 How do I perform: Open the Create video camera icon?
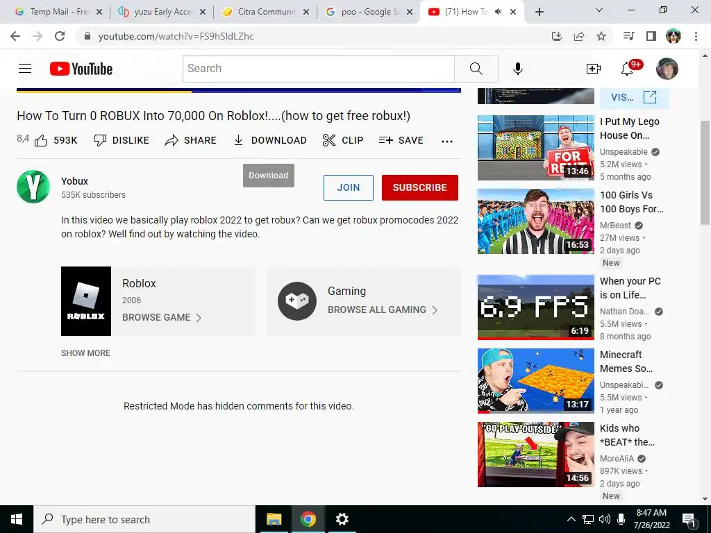[x=593, y=69]
